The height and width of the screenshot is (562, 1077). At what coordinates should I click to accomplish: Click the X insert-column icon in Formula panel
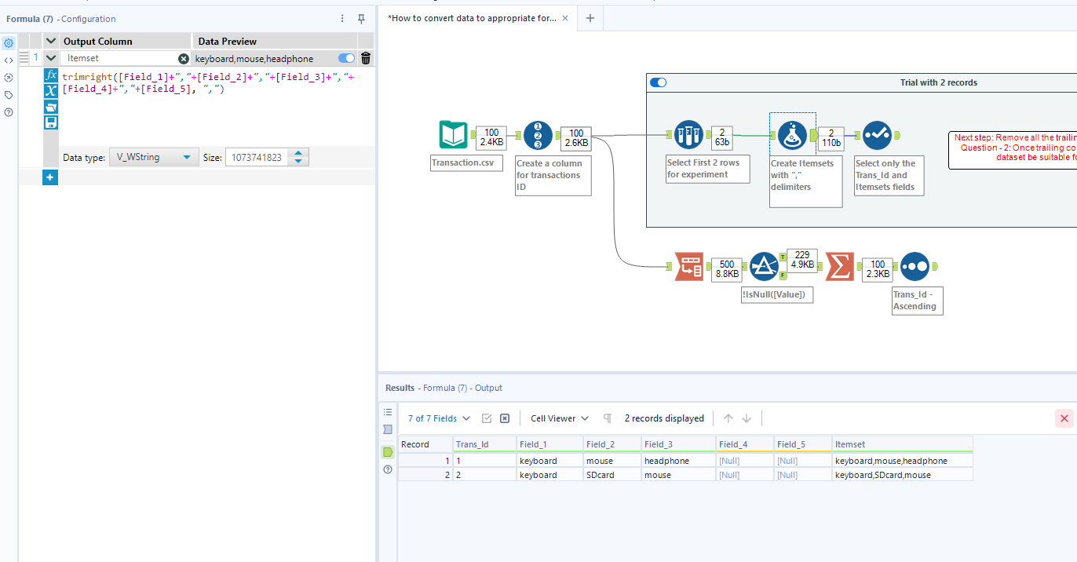50,90
